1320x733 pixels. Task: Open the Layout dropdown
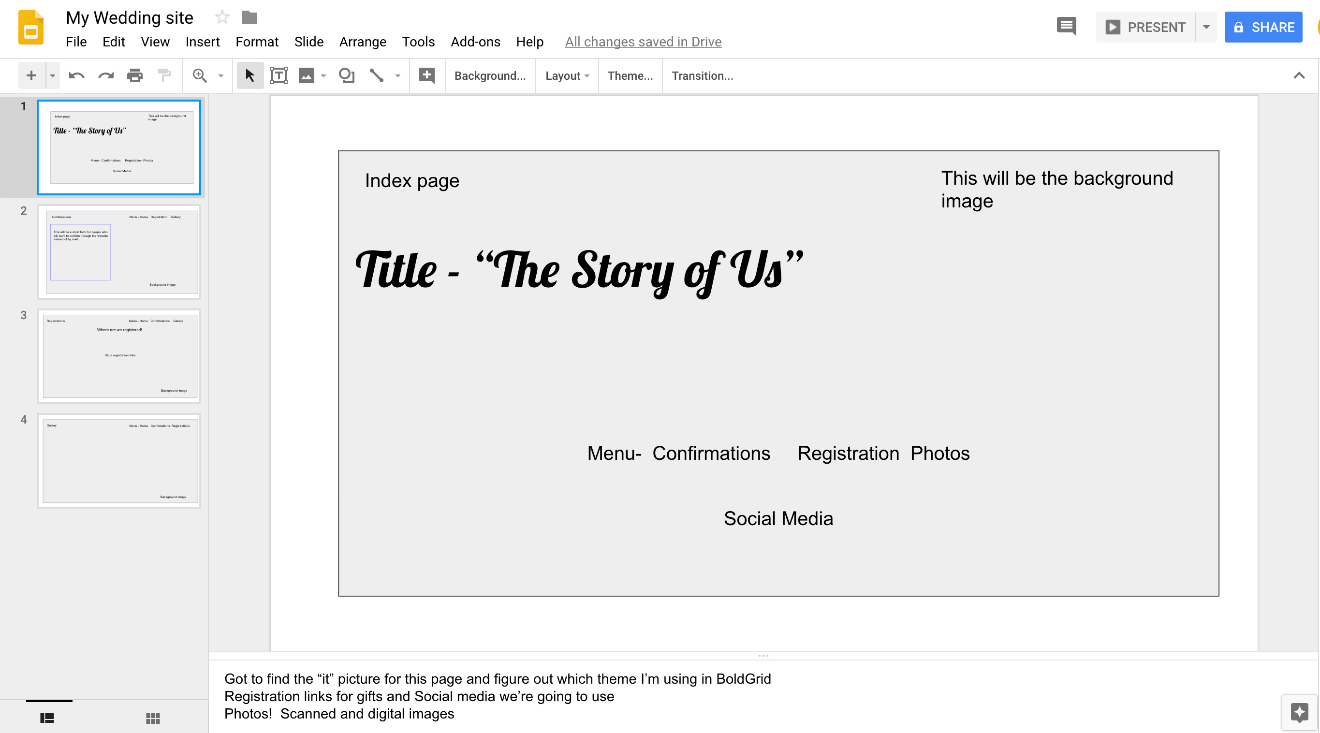pos(567,76)
